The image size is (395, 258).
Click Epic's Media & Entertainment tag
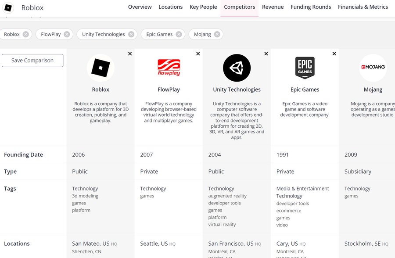coord(302,189)
